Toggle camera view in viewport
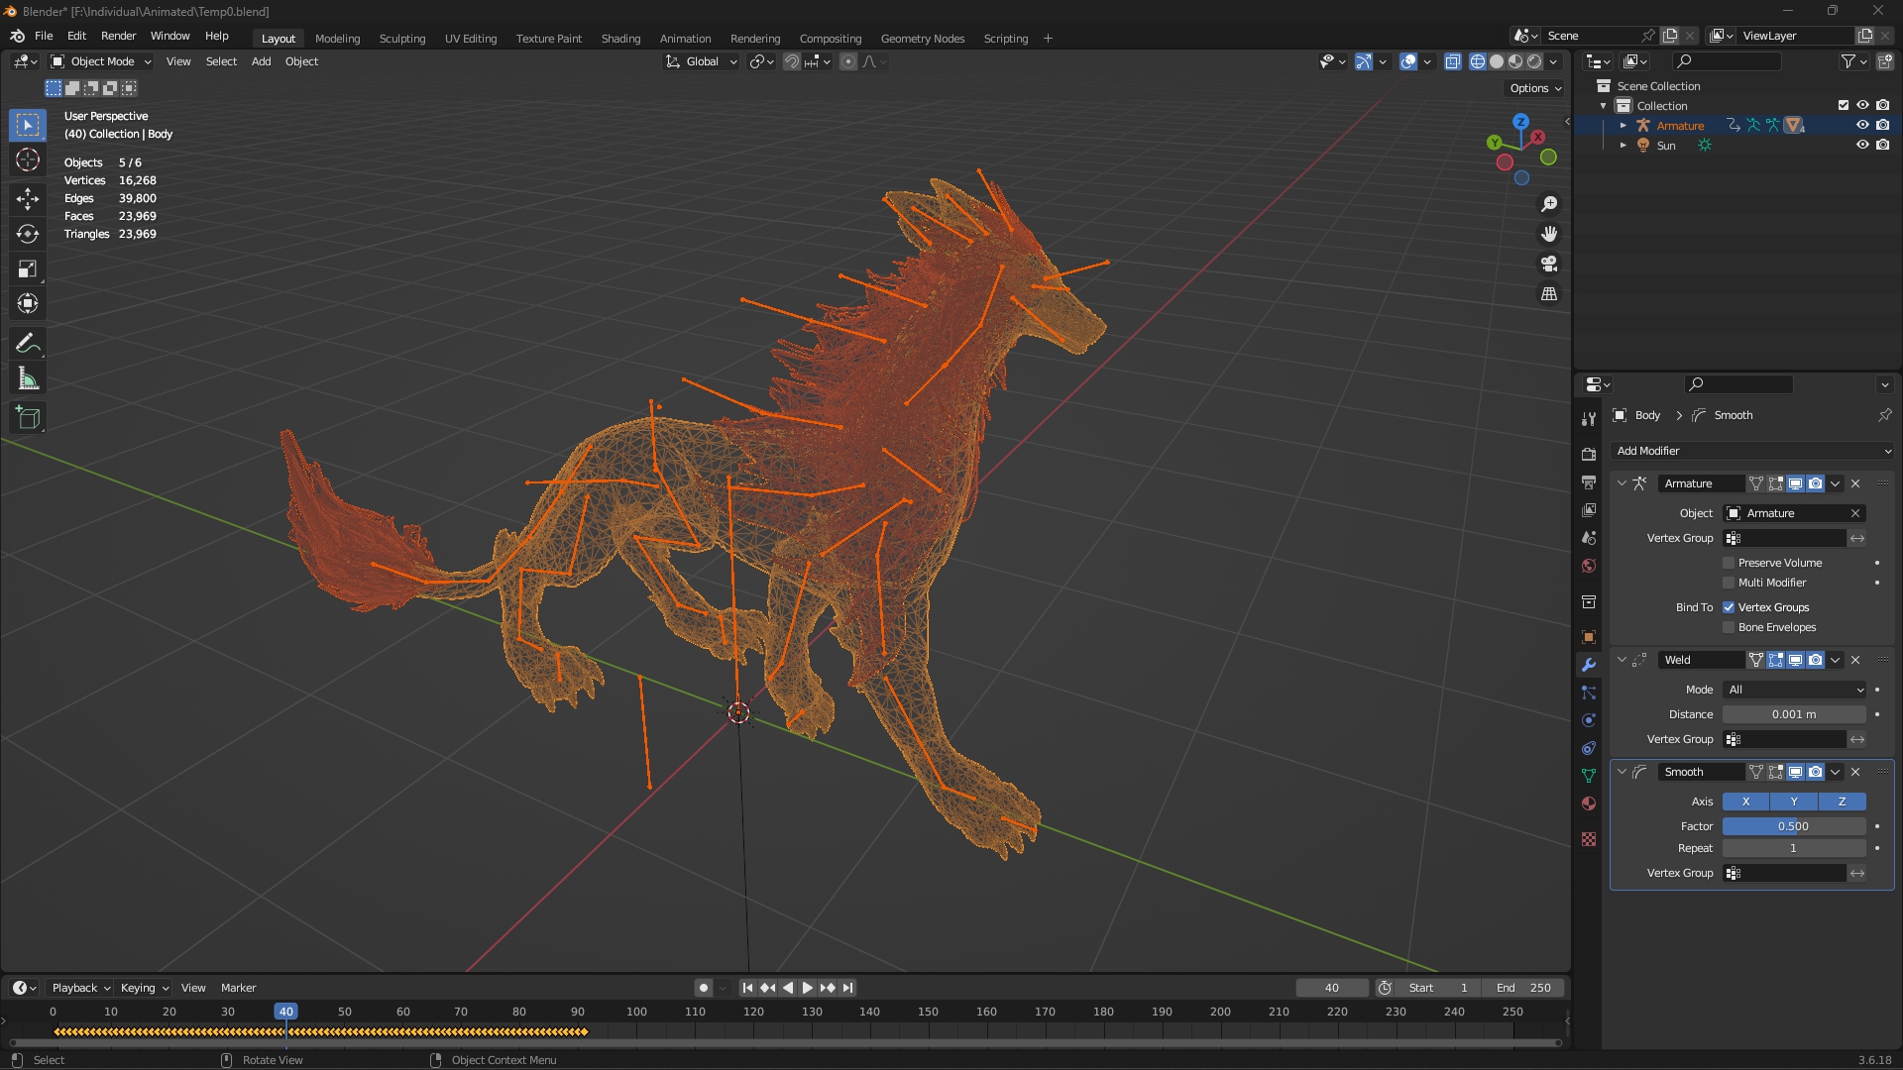 coord(1549,264)
